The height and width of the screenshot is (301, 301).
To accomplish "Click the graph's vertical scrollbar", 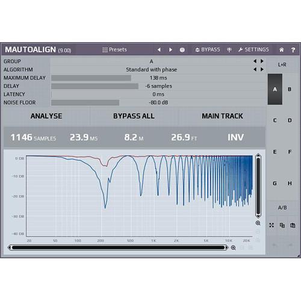I will tap(258, 186).
